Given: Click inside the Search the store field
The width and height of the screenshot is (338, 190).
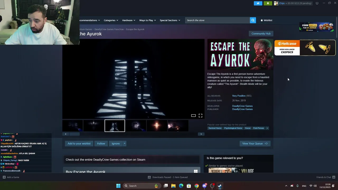Looking at the screenshot, I should [217, 20].
